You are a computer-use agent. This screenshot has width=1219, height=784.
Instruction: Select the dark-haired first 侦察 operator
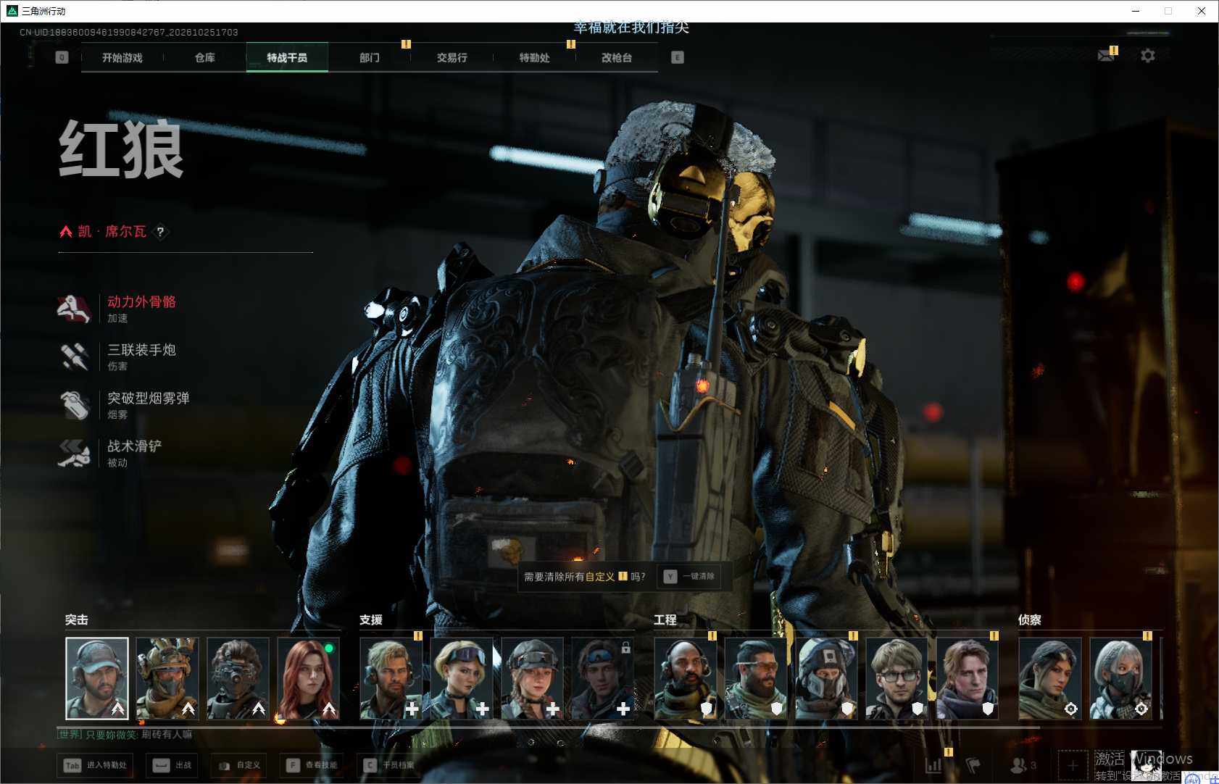click(x=1050, y=678)
